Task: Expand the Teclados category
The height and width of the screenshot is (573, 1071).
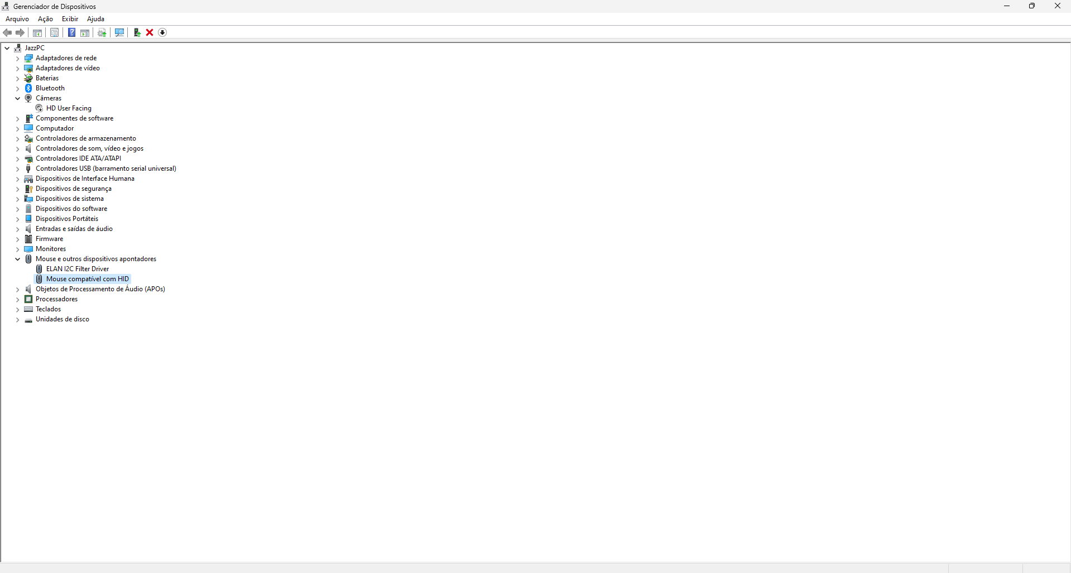Action: coord(17,309)
